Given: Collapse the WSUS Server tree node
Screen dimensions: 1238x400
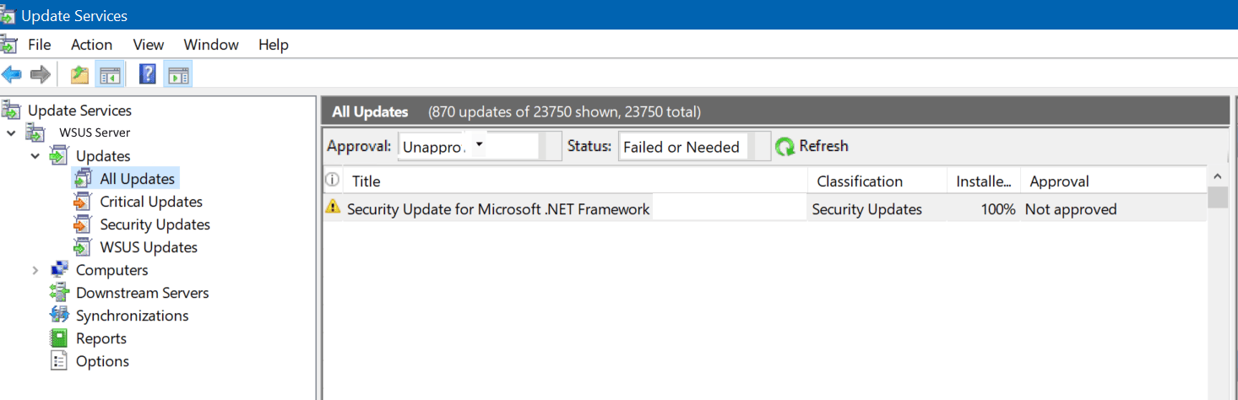Looking at the screenshot, I should coord(12,133).
